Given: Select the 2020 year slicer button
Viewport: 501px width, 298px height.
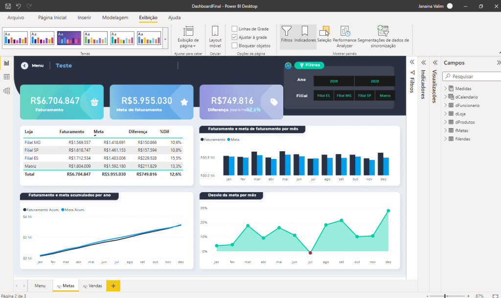Looking at the screenshot, I should point(375,81).
